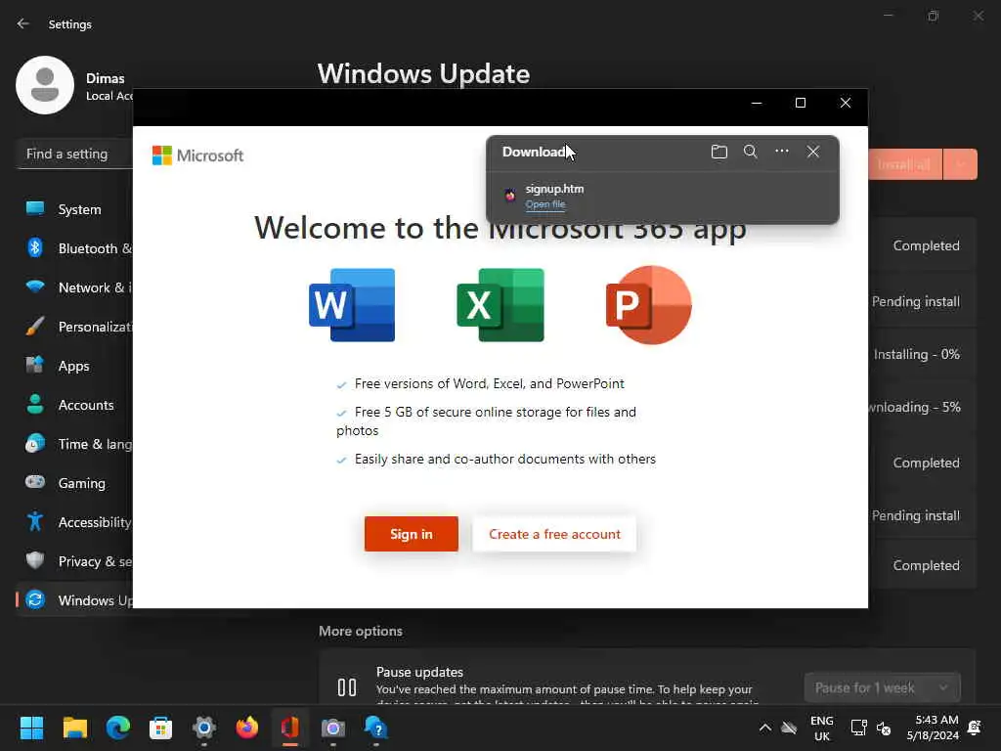Show hidden tray icons chevron
This screenshot has width=1001, height=751.
click(764, 728)
